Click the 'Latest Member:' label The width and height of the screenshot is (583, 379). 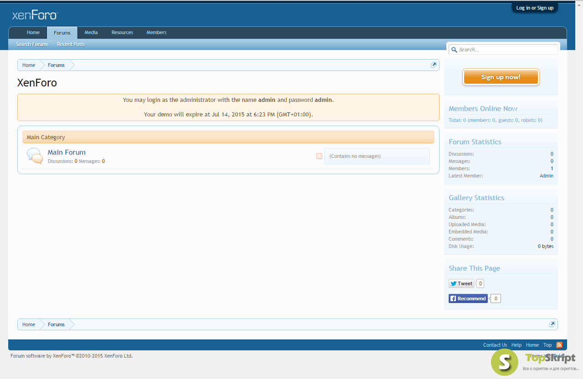(x=466, y=176)
